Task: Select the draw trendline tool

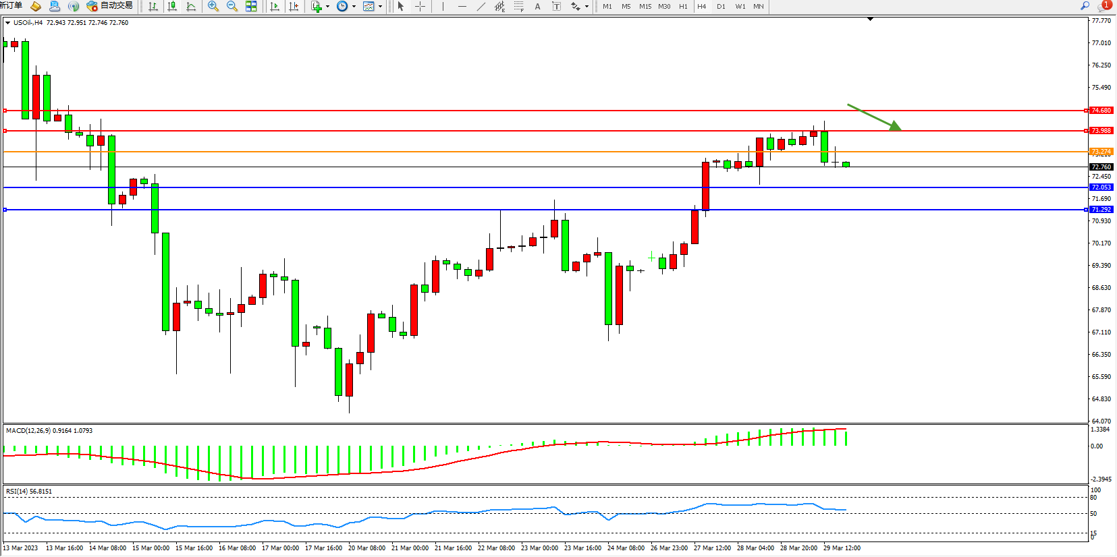Action: (481, 6)
